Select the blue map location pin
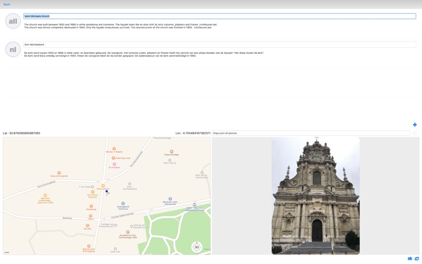This screenshot has height=264, width=422. pos(107,192)
